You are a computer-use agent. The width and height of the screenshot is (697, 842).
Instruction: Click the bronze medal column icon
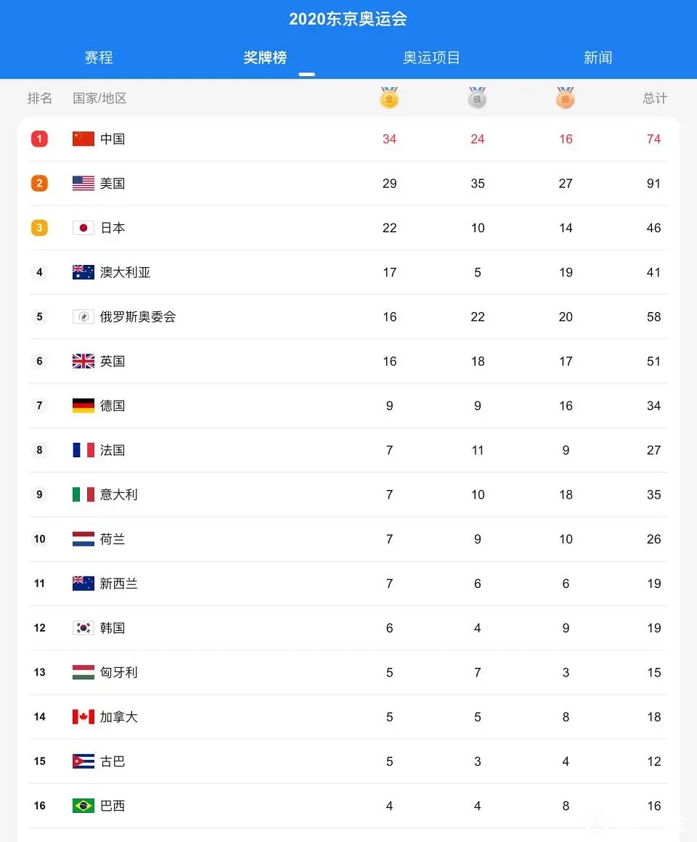point(566,98)
